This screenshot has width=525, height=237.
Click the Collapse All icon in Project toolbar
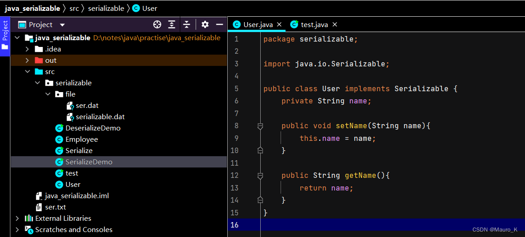pyautogui.click(x=187, y=24)
